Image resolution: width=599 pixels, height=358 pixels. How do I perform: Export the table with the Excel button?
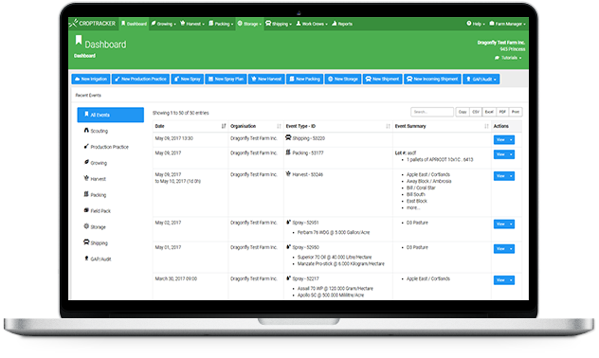(489, 112)
